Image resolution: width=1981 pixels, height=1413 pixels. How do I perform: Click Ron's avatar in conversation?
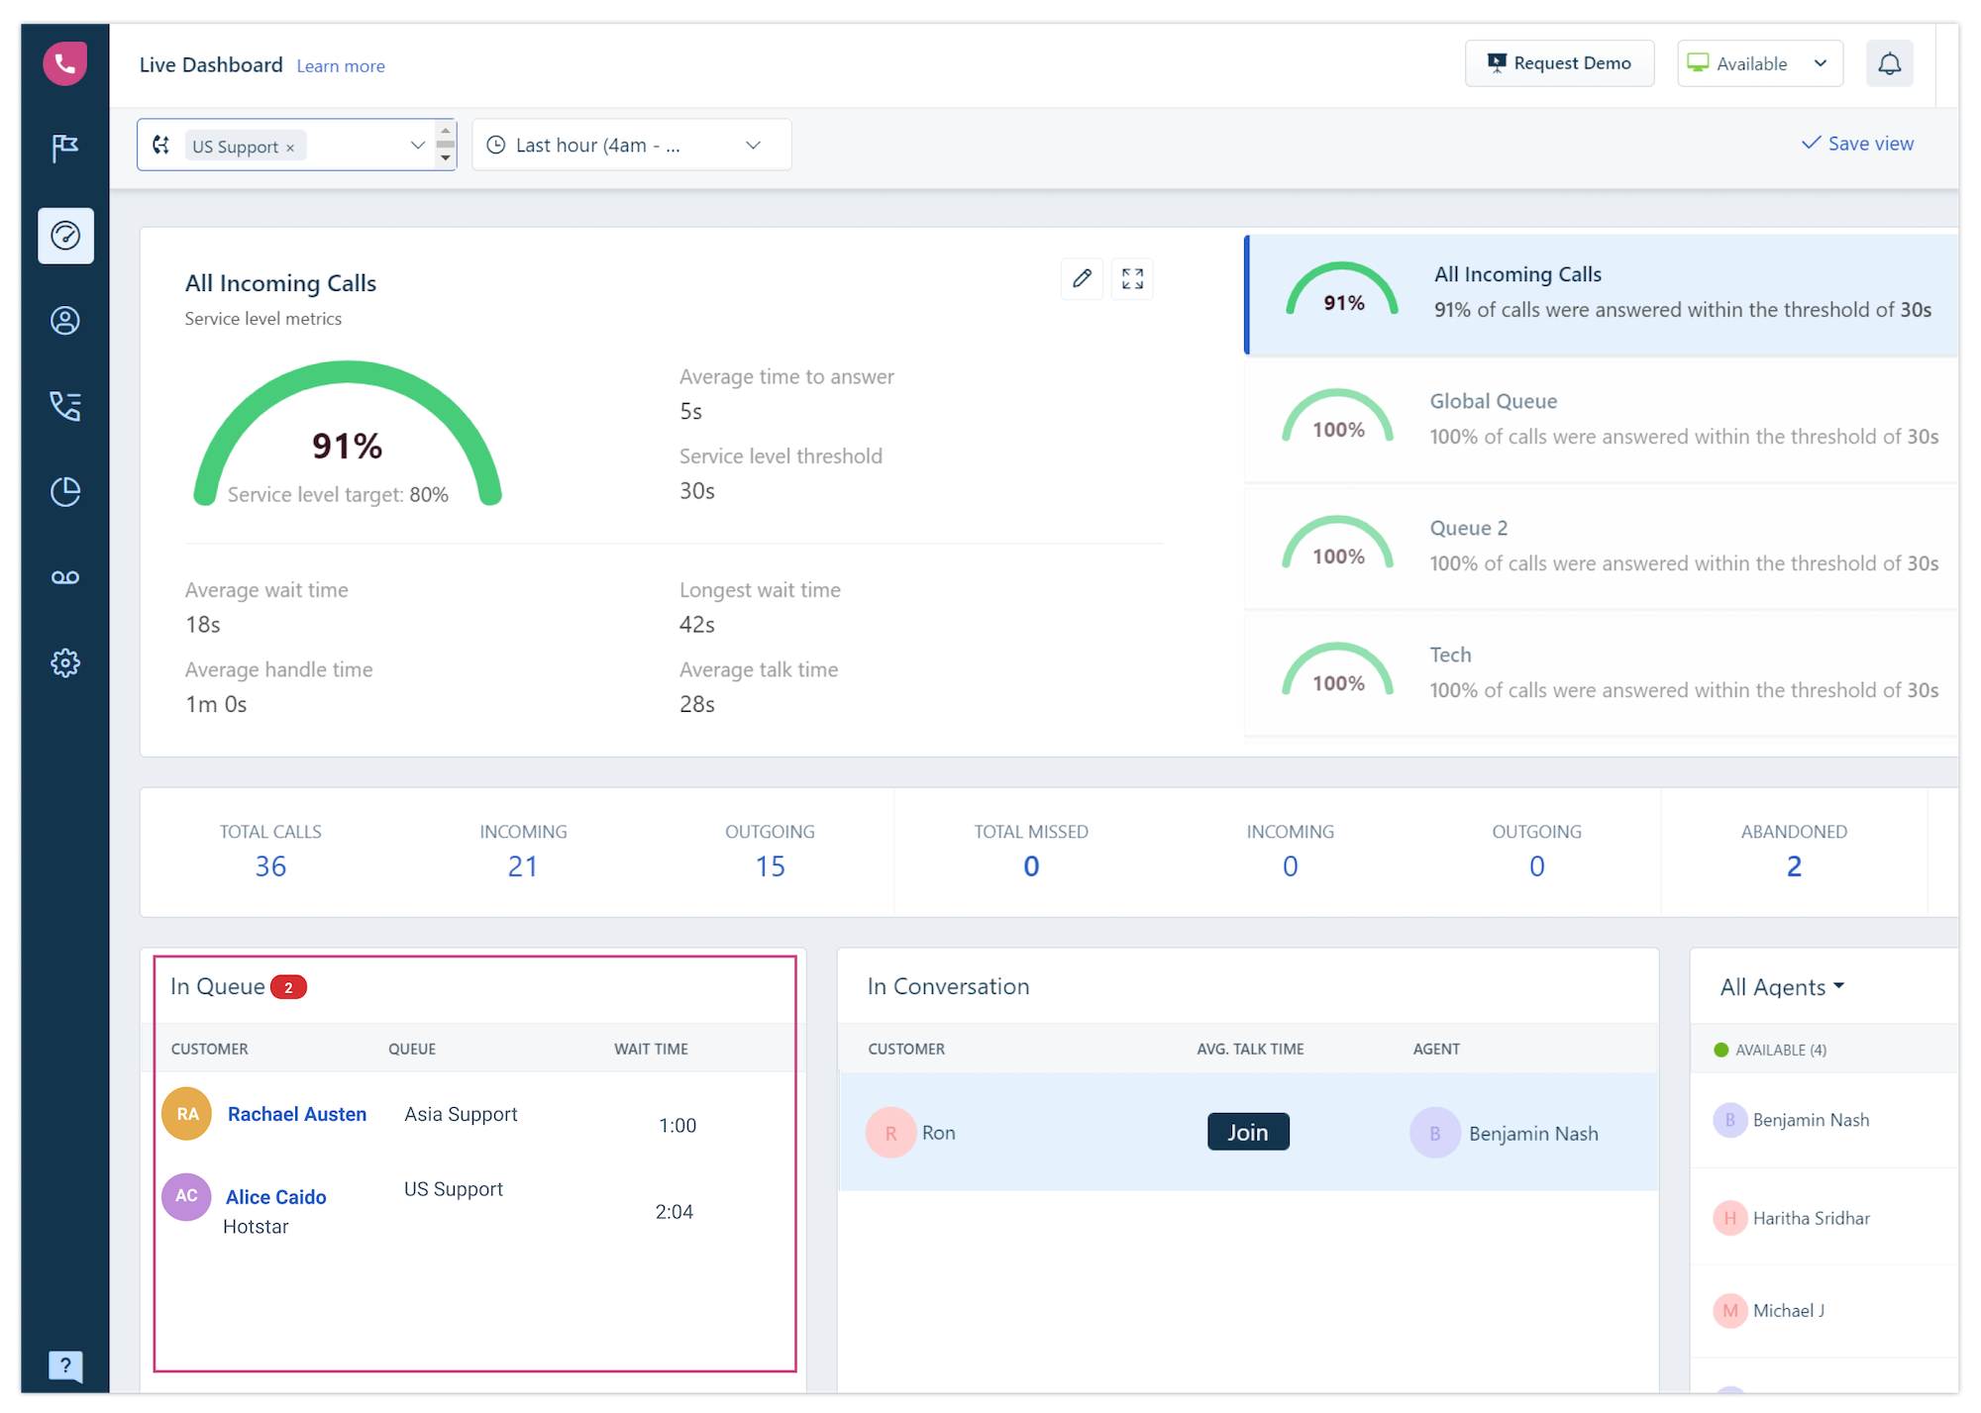[x=890, y=1133]
